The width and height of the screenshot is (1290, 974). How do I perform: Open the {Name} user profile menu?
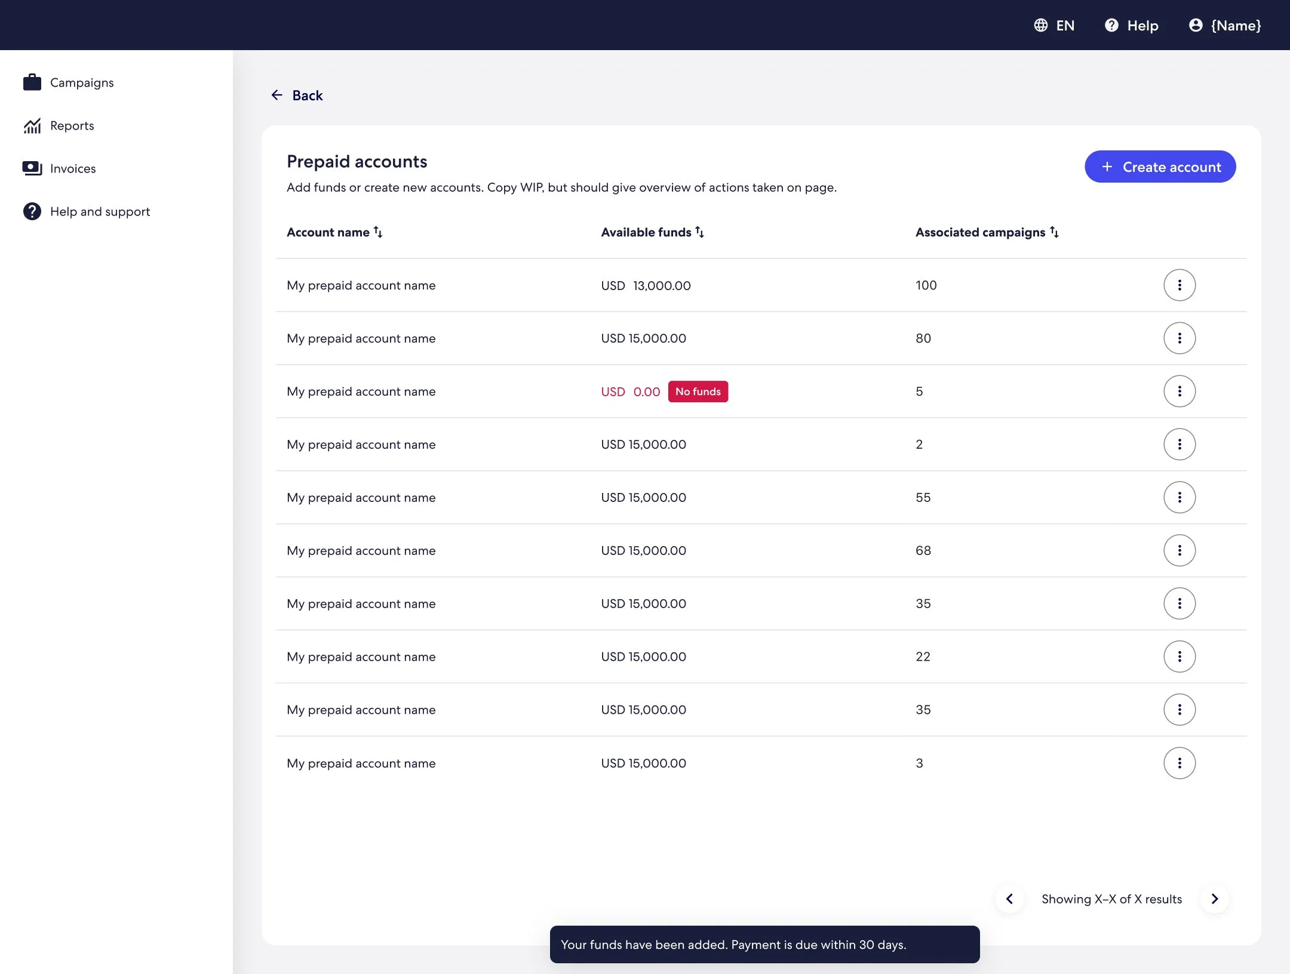click(x=1225, y=25)
